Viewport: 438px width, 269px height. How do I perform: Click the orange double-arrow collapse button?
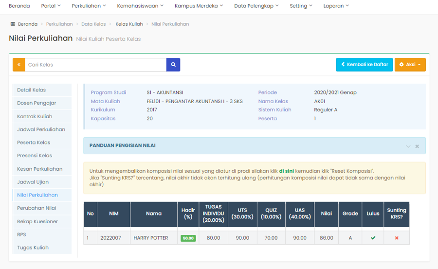coord(18,65)
